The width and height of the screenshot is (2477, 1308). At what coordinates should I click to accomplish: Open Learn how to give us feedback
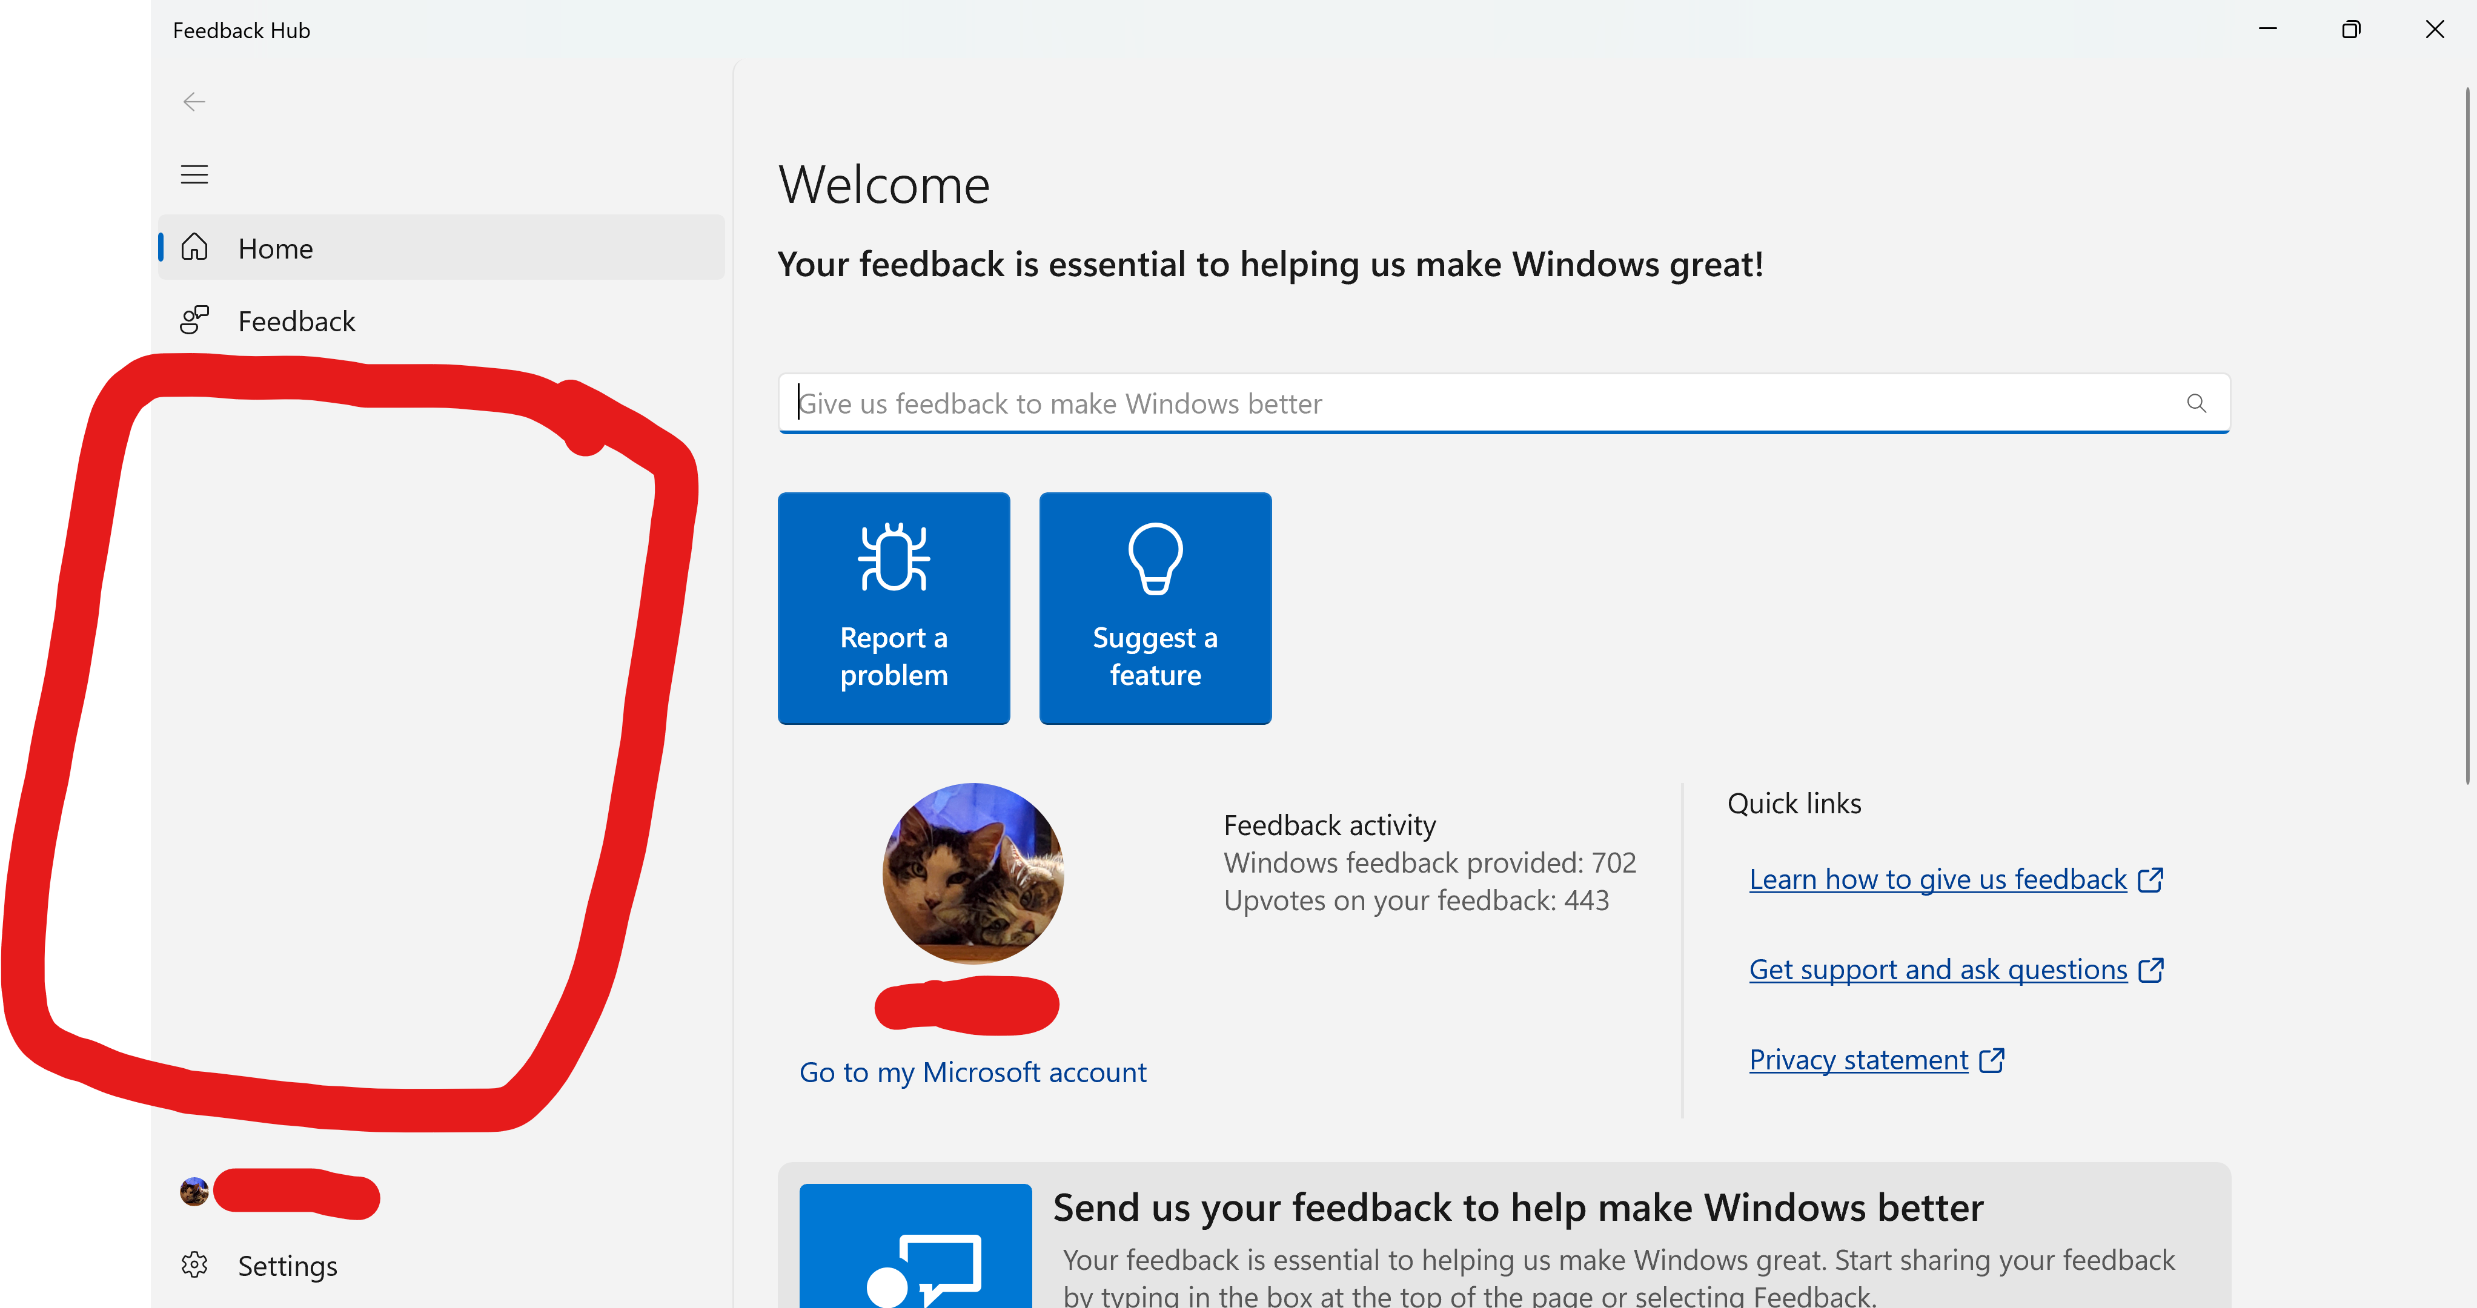click(1956, 879)
